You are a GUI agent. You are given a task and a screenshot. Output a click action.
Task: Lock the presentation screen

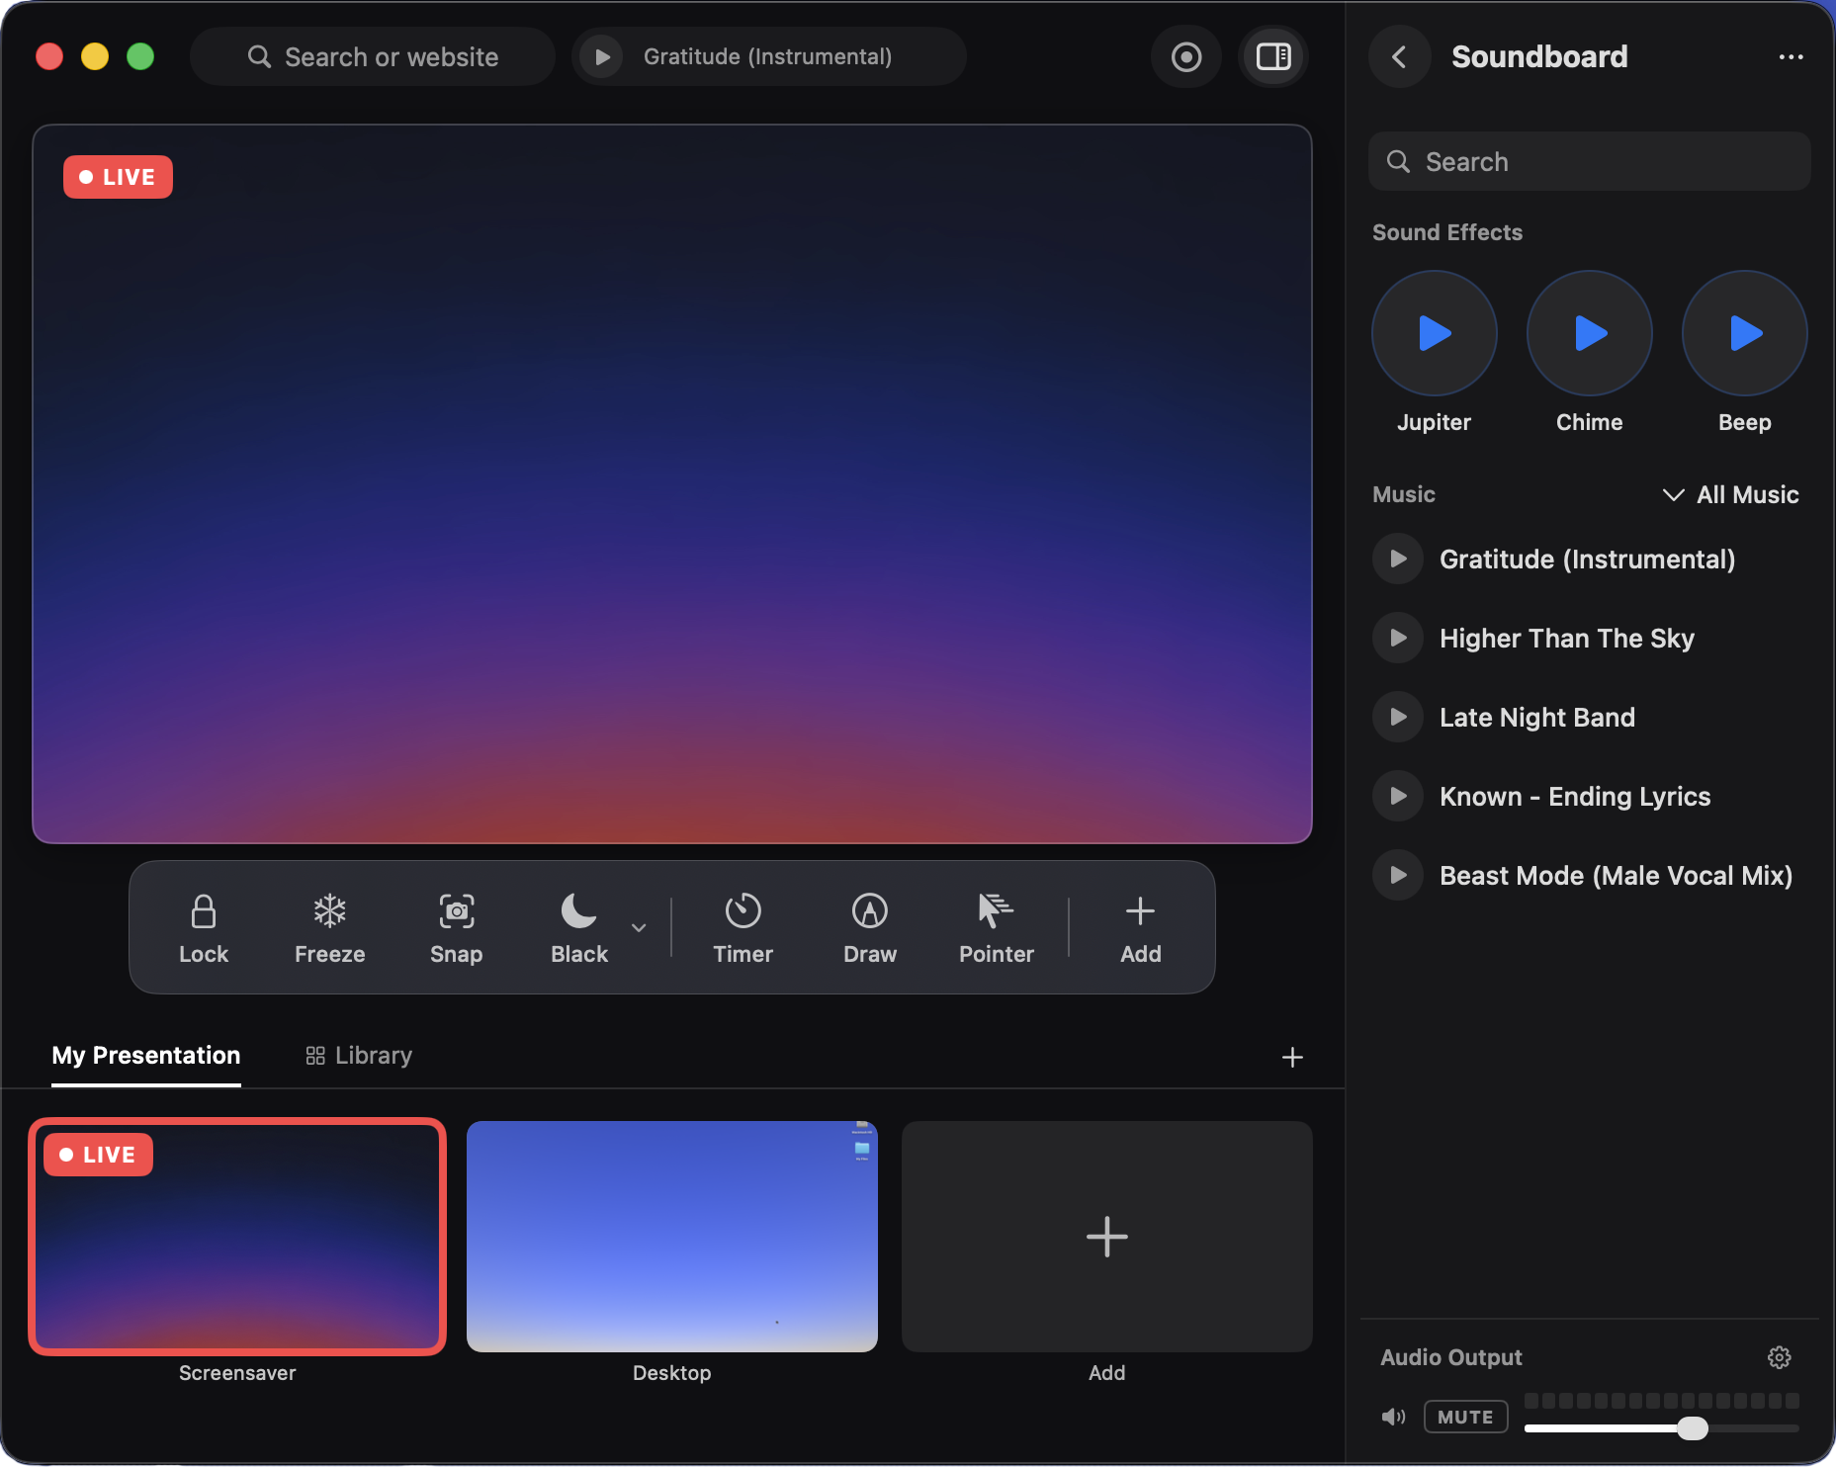[204, 927]
